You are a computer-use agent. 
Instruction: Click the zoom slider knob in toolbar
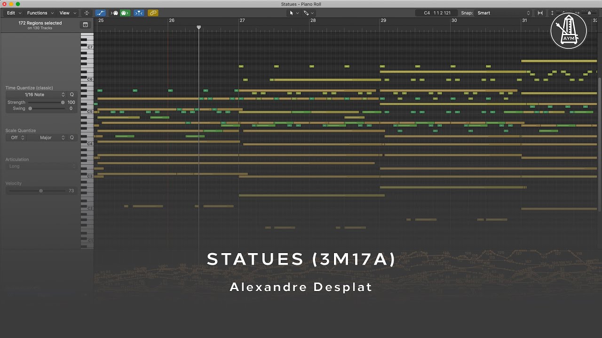[x=589, y=13]
